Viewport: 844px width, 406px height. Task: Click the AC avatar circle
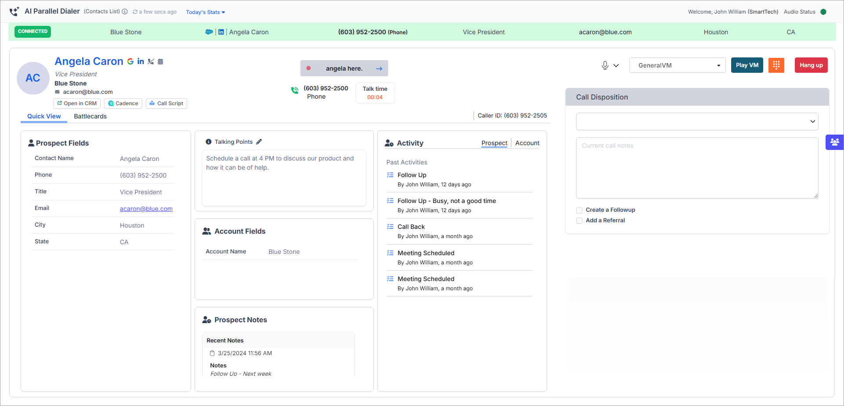point(33,78)
